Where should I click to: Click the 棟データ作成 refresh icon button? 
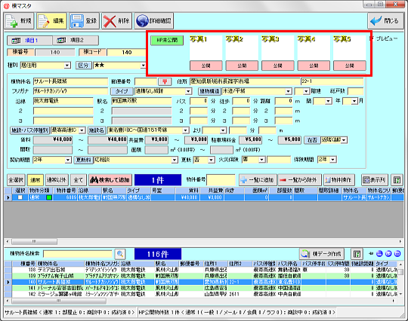click(321, 253)
